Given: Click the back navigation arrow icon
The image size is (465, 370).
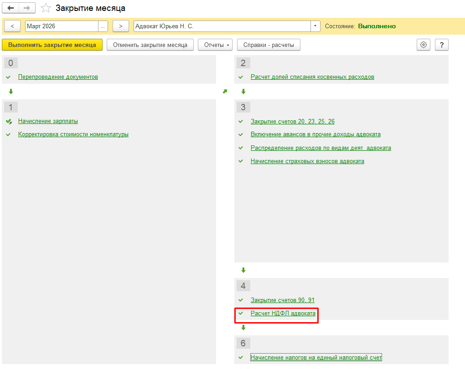Looking at the screenshot, I should [10, 8].
